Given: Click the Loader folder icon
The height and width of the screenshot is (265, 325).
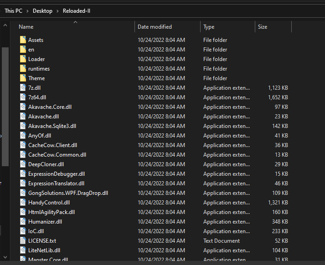Looking at the screenshot, I should [23, 59].
